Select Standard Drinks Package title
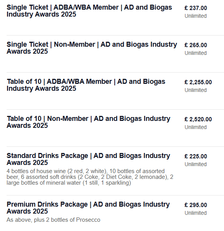The width and height of the screenshot is (224, 231). [88, 159]
